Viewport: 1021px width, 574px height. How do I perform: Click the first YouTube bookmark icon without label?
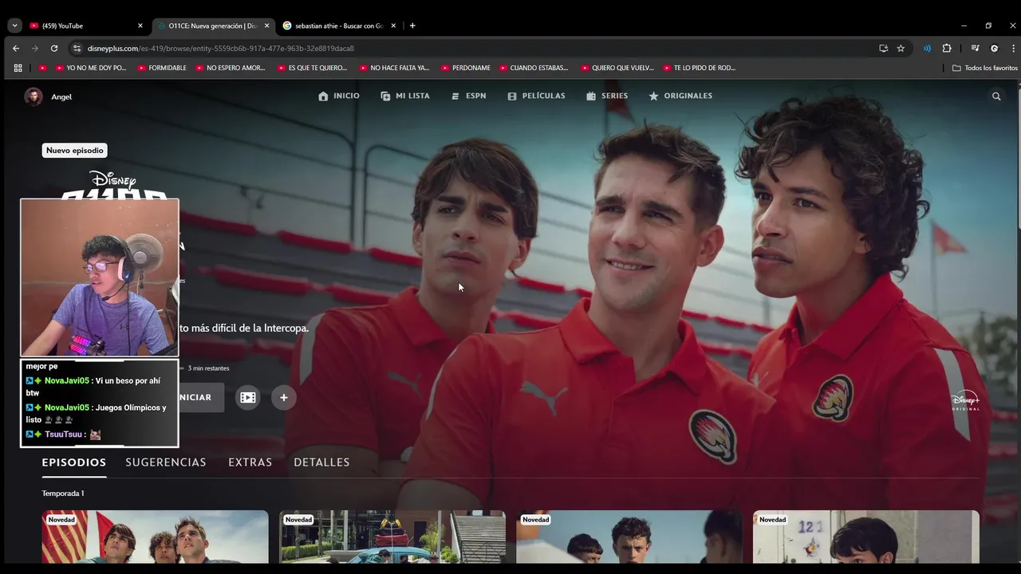point(43,68)
